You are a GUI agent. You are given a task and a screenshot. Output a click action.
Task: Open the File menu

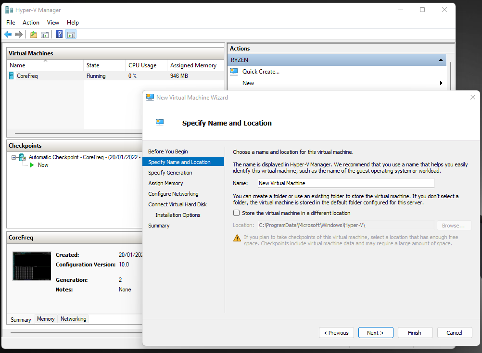[11, 23]
